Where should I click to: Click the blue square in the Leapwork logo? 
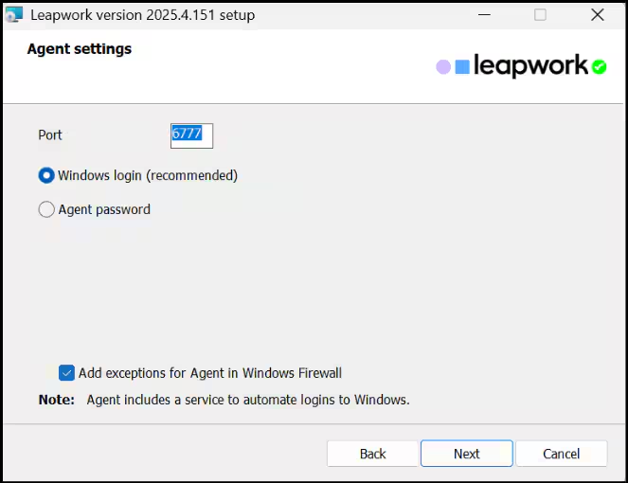462,67
